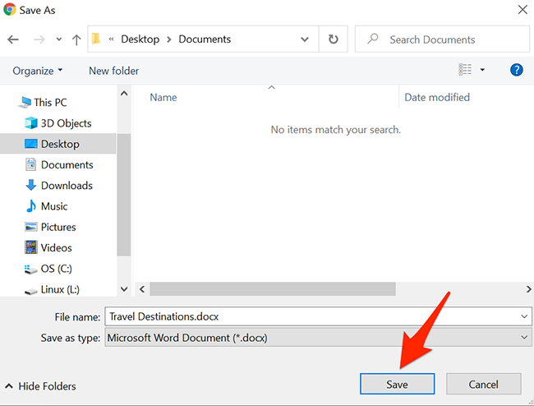Open the view options dropdown arrow
This screenshot has height=406, width=534.
click(482, 71)
